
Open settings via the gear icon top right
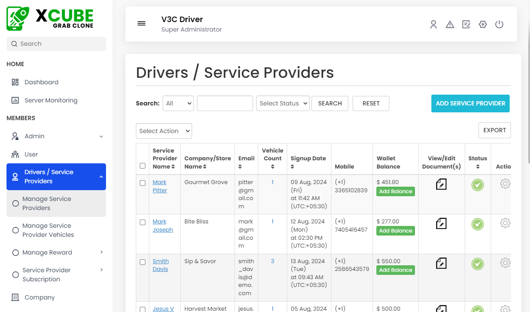pos(482,24)
